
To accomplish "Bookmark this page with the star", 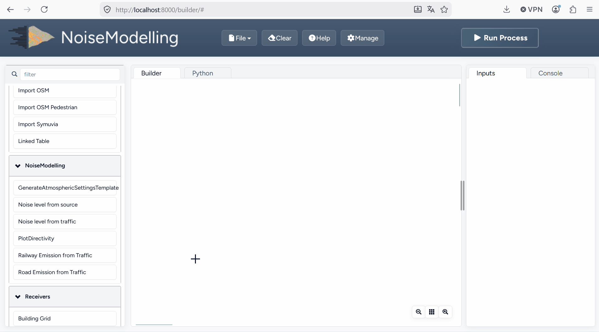I will click(444, 9).
